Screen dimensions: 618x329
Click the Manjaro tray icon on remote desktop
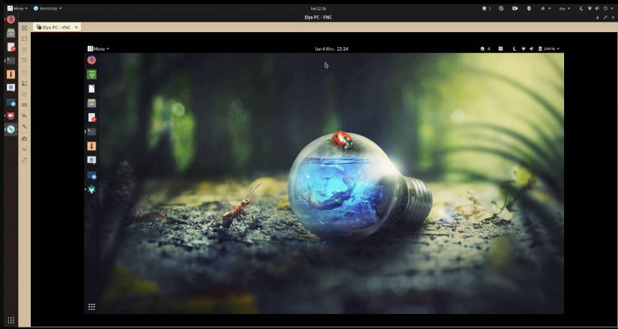point(500,49)
